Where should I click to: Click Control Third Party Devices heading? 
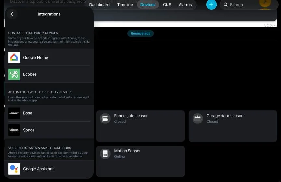[x=33, y=33]
